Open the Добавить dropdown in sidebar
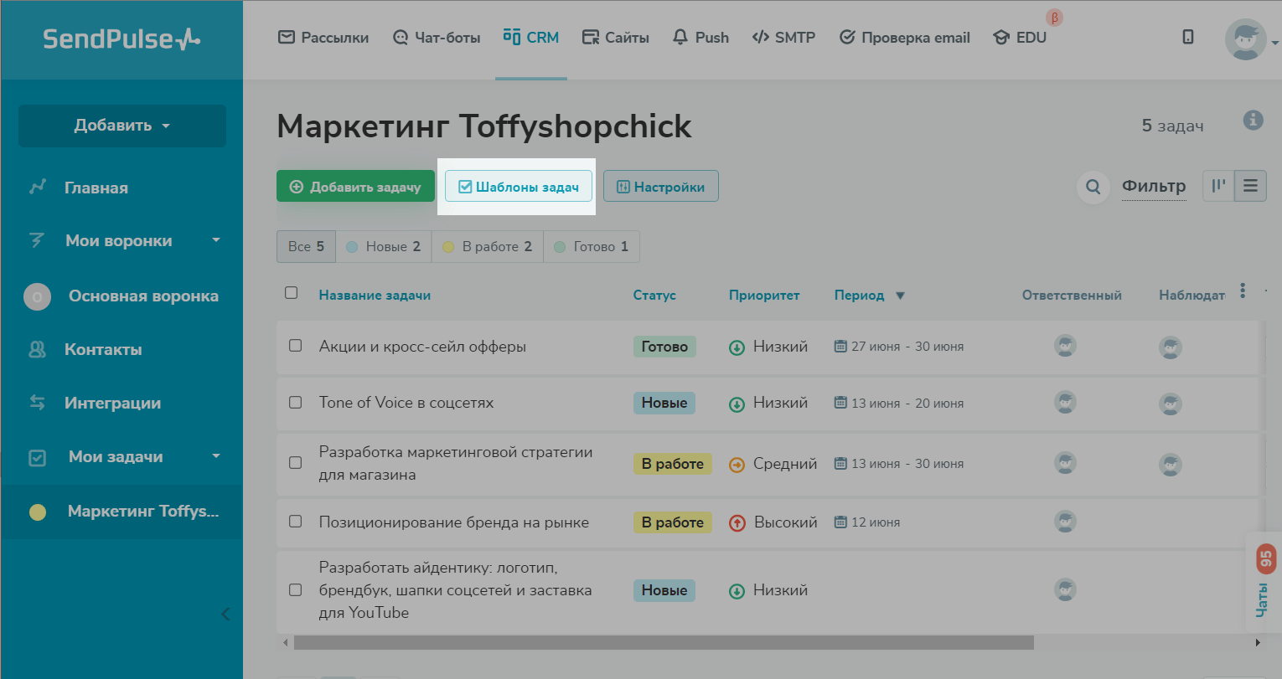 click(122, 126)
